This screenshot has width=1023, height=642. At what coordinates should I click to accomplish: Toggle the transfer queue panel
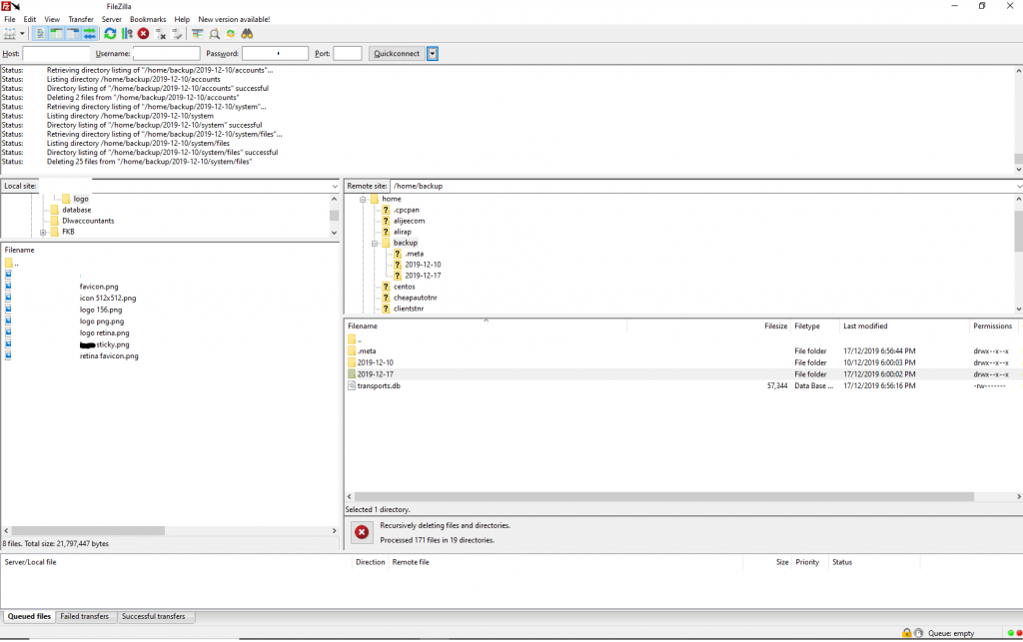[90, 33]
